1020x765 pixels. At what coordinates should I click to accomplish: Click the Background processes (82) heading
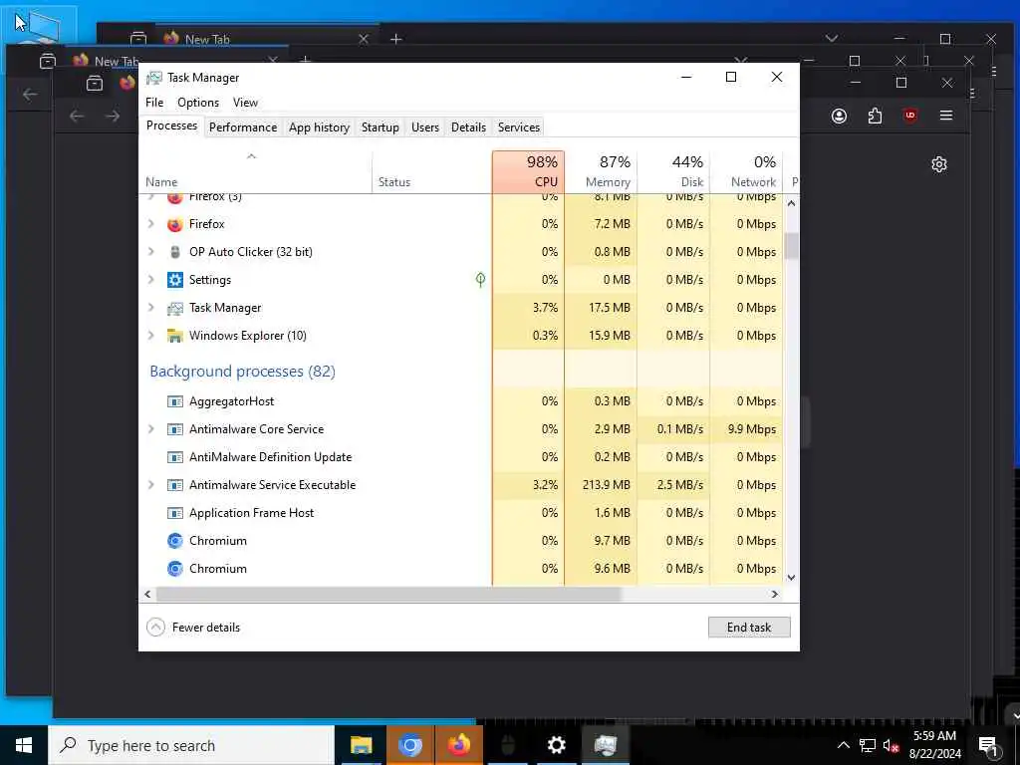pyautogui.click(x=243, y=372)
